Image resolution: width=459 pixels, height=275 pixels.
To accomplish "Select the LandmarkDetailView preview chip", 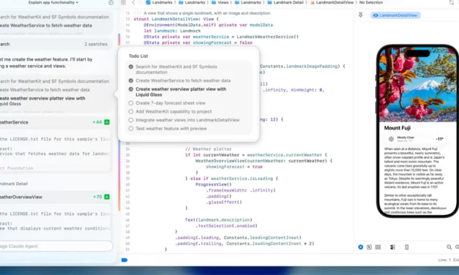I will click(396, 15).
